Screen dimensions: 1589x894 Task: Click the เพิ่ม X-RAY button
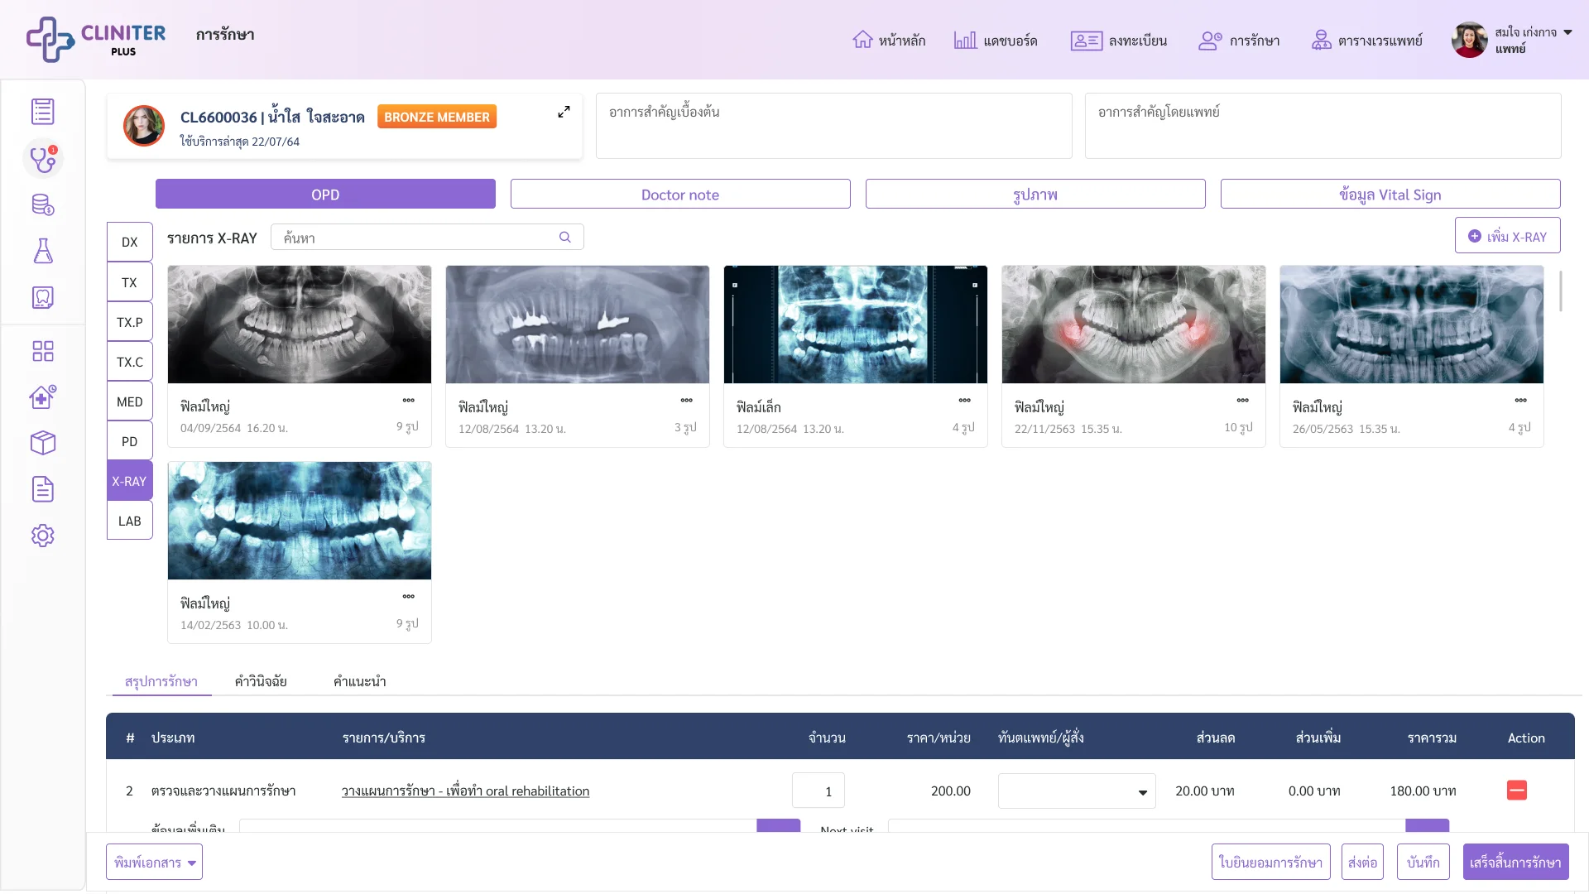click(x=1508, y=236)
